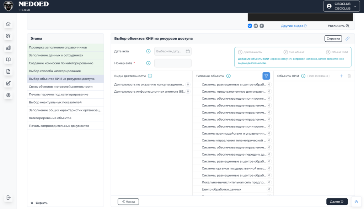364x209 pixels.
Task: Click wizard step 2 Тип. объект
Action: click(x=294, y=52)
